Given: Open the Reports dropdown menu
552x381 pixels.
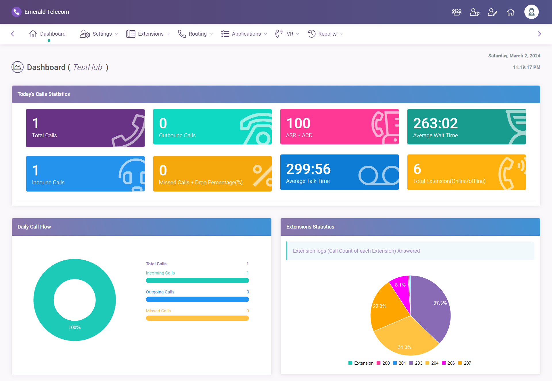Looking at the screenshot, I should 325,34.
